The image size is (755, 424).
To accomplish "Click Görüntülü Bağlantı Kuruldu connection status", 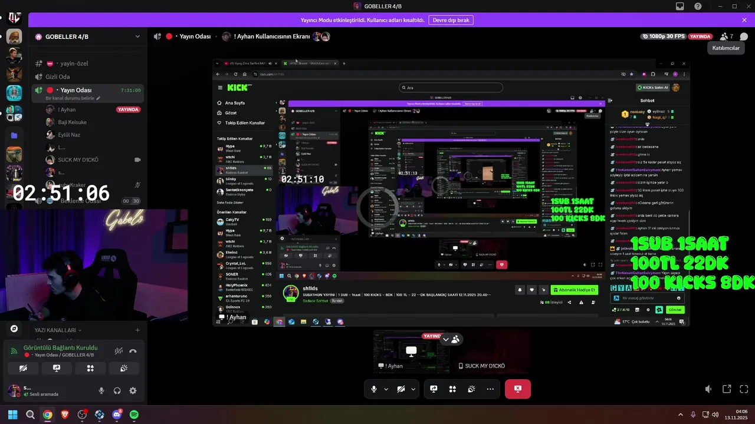I will 60,347.
